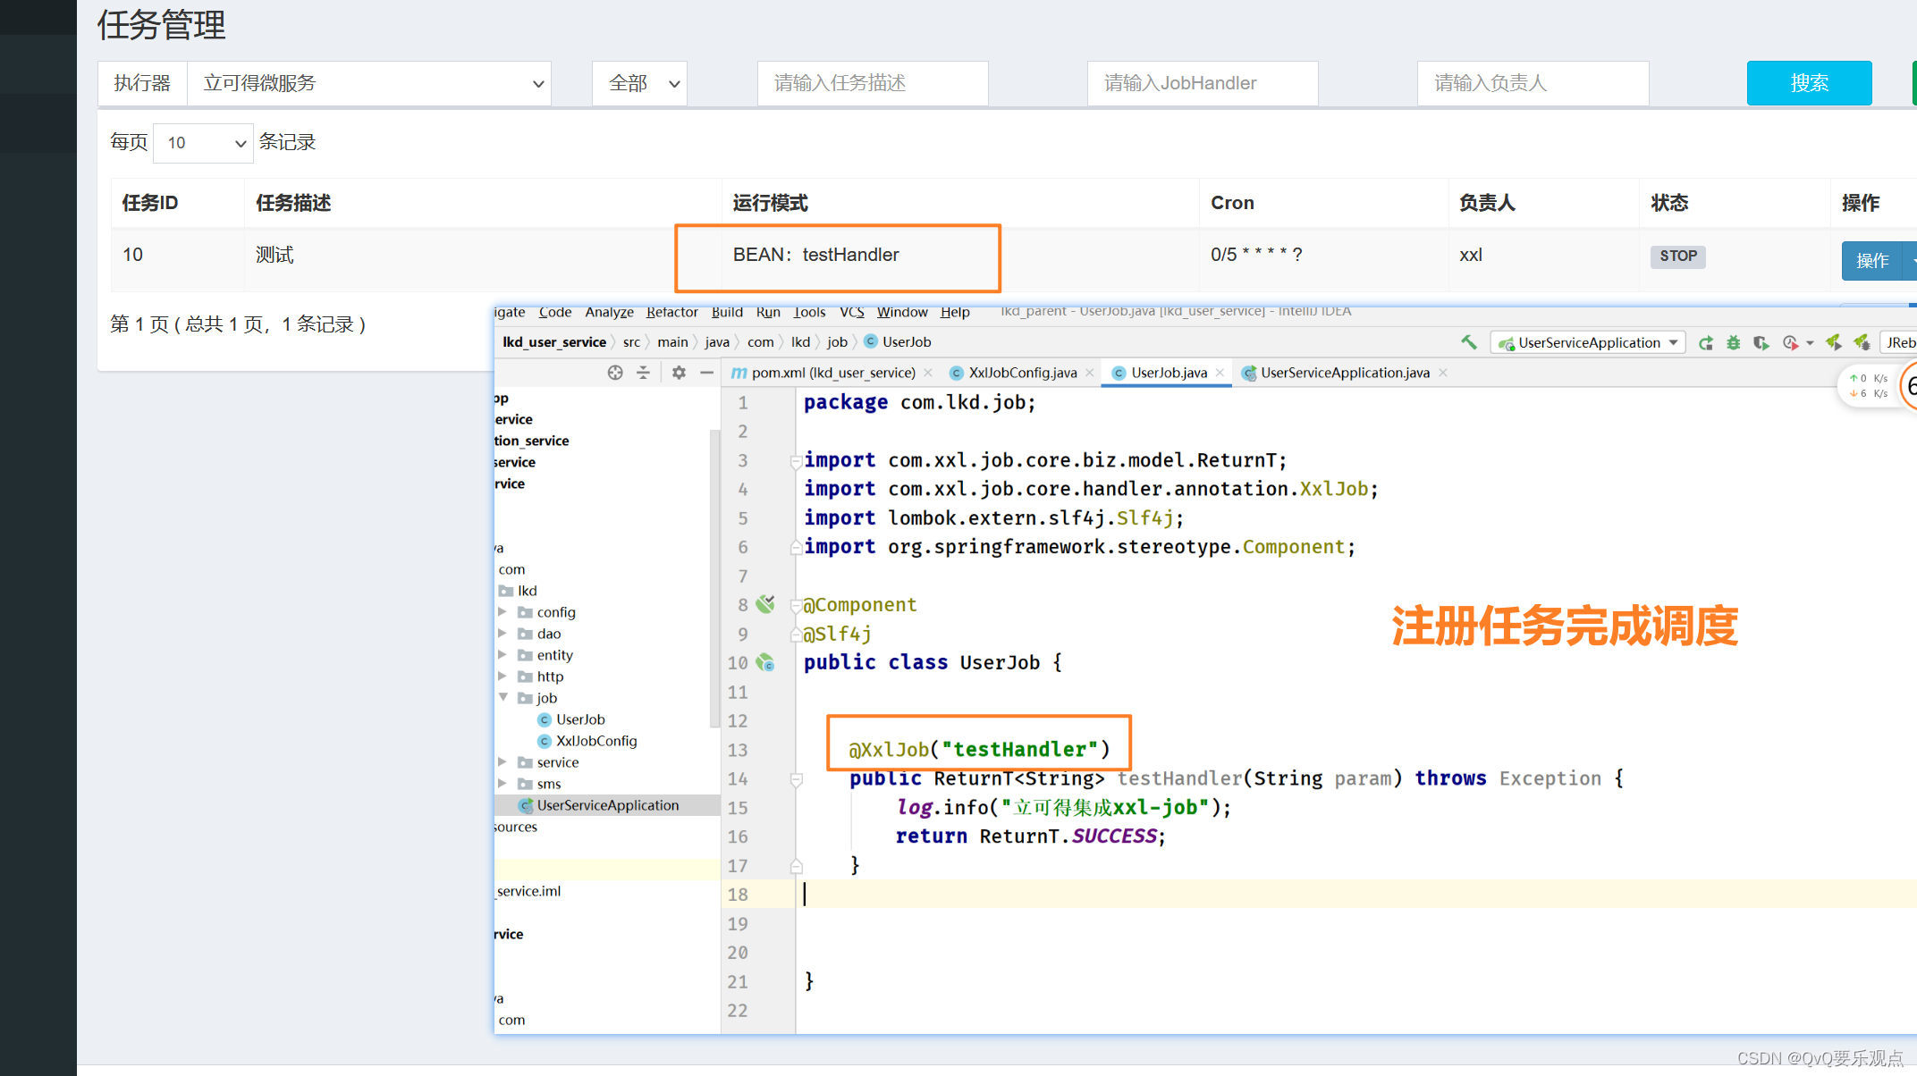Image resolution: width=1917 pixels, height=1076 pixels.
Task: Click the STOP status badge
Action: 1678,256
